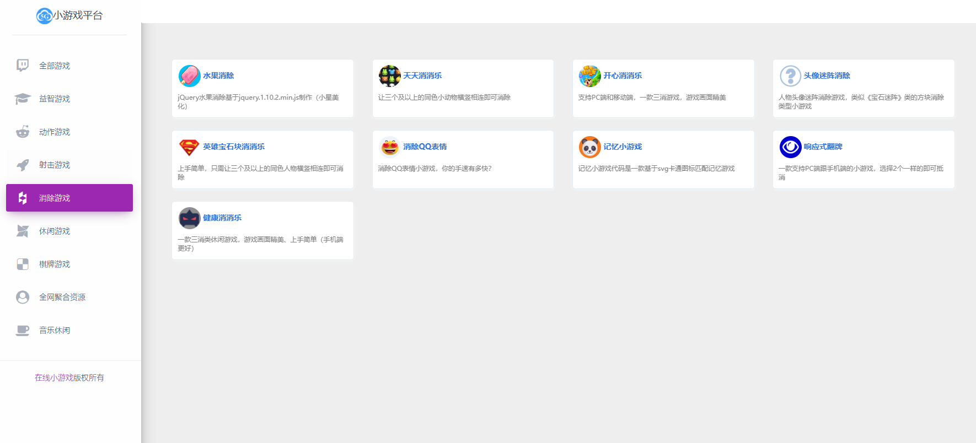The height and width of the screenshot is (443, 976).
Task: Click the pinwheel icon for 休闲游戏
Action: [x=23, y=231]
